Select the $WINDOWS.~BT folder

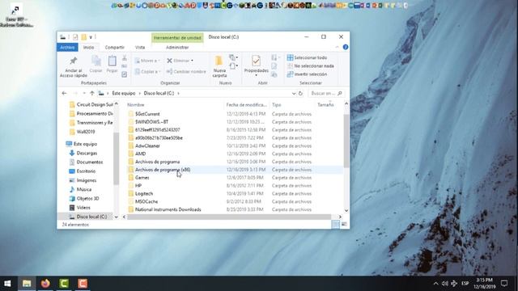[x=151, y=122]
